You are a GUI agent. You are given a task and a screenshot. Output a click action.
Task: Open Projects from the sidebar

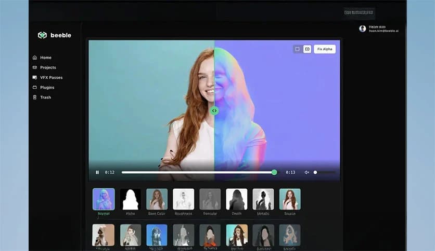coord(44,67)
